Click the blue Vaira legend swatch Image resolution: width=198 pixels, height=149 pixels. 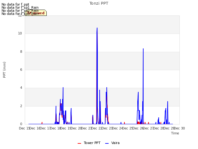107,143
